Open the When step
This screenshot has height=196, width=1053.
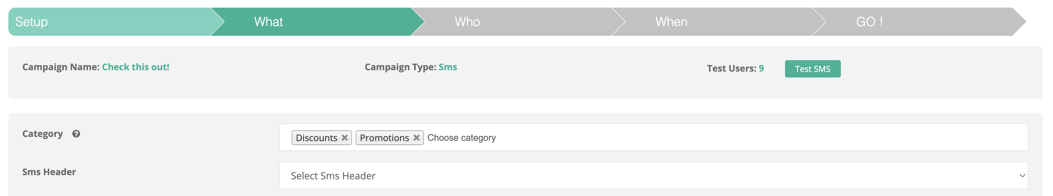click(671, 22)
